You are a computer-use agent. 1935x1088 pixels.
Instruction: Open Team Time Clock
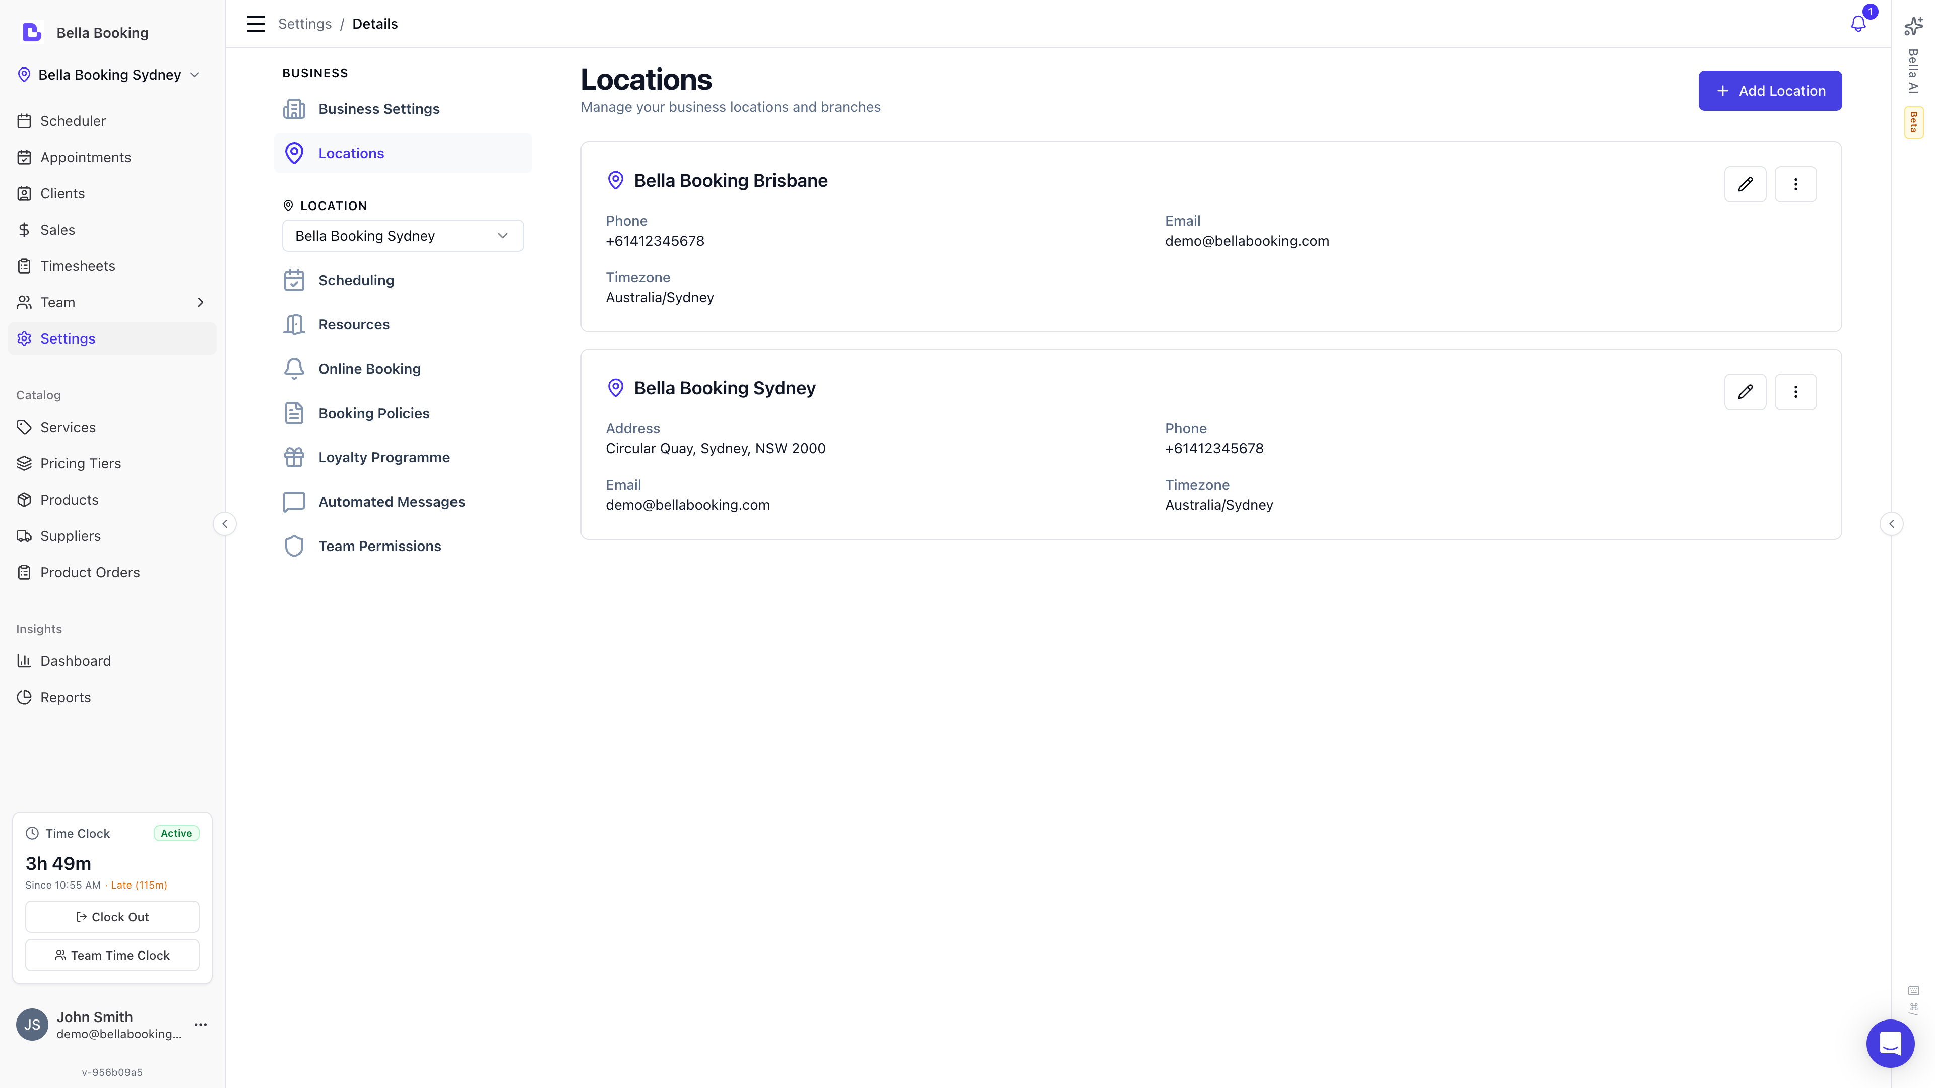(111, 955)
